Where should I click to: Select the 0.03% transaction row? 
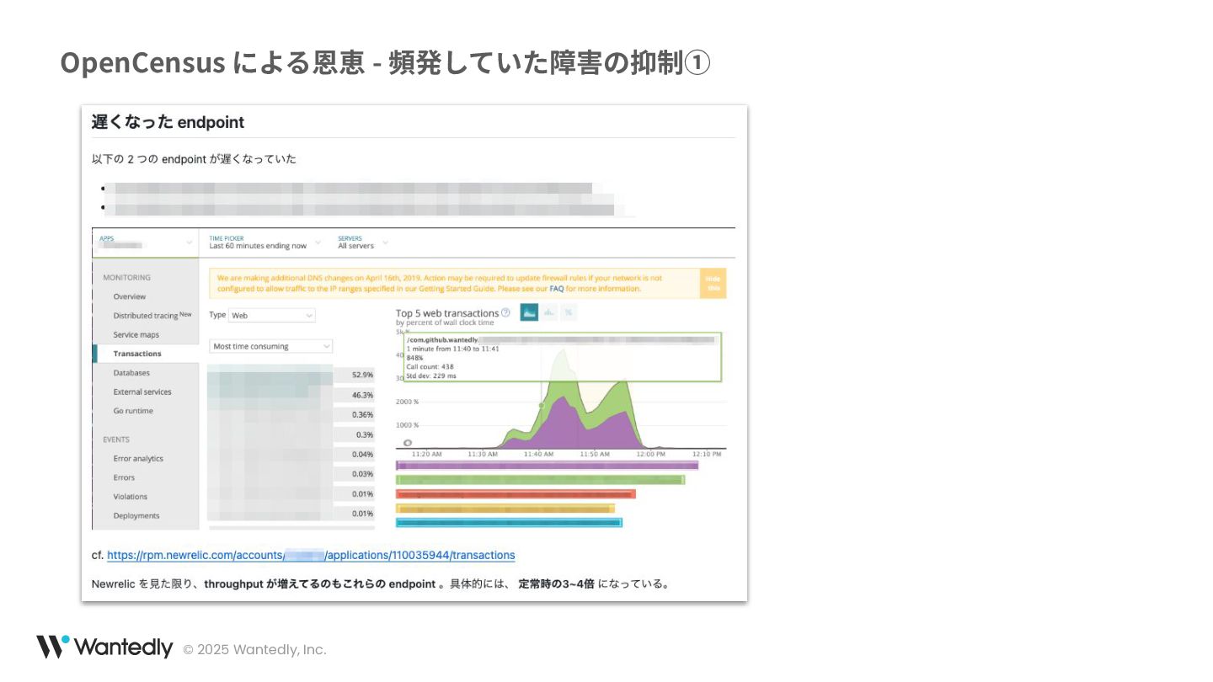pyautogui.click(x=291, y=474)
